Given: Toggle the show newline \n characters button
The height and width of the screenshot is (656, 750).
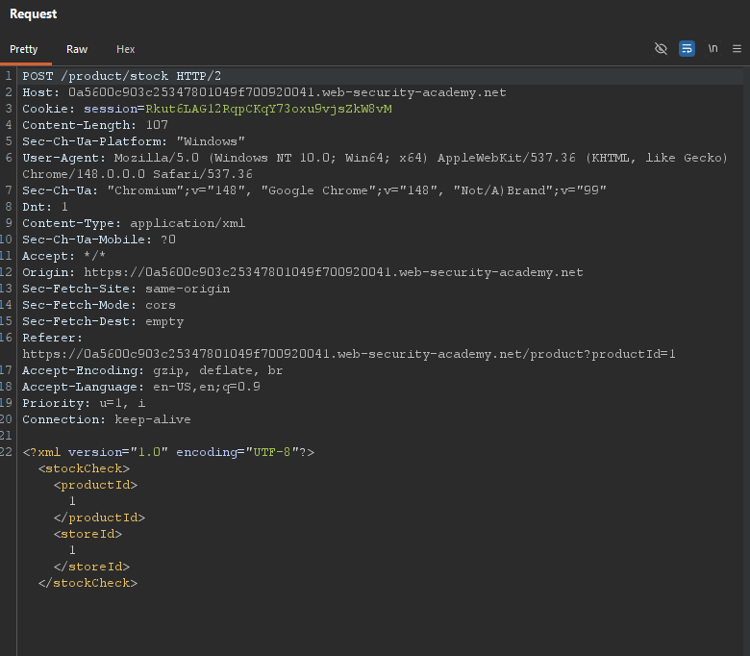Looking at the screenshot, I should tap(712, 49).
